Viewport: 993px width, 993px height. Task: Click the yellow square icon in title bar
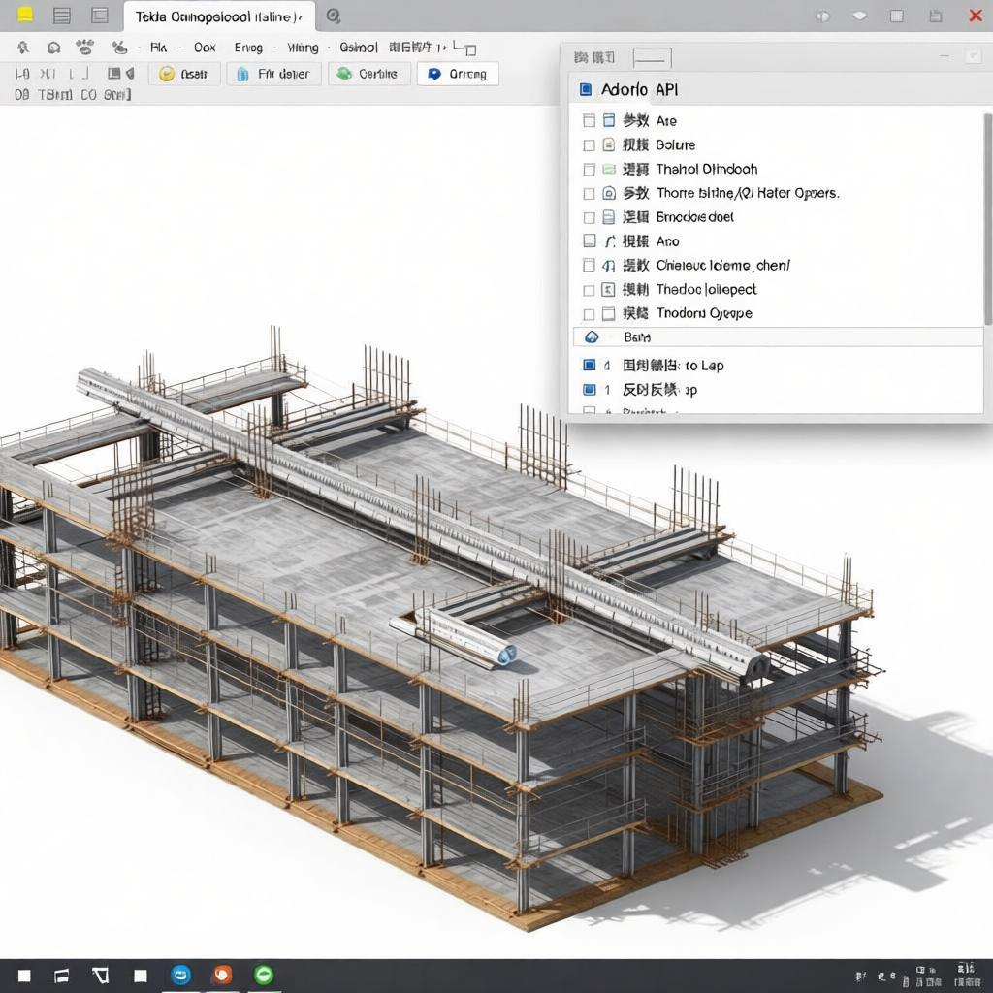(24, 15)
